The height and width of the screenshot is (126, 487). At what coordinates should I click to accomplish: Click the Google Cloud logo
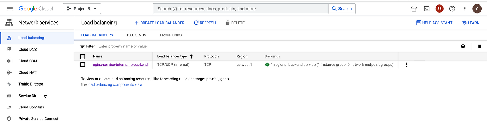[36, 9]
